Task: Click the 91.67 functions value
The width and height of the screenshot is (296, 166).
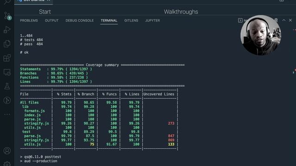Action: [111, 144]
